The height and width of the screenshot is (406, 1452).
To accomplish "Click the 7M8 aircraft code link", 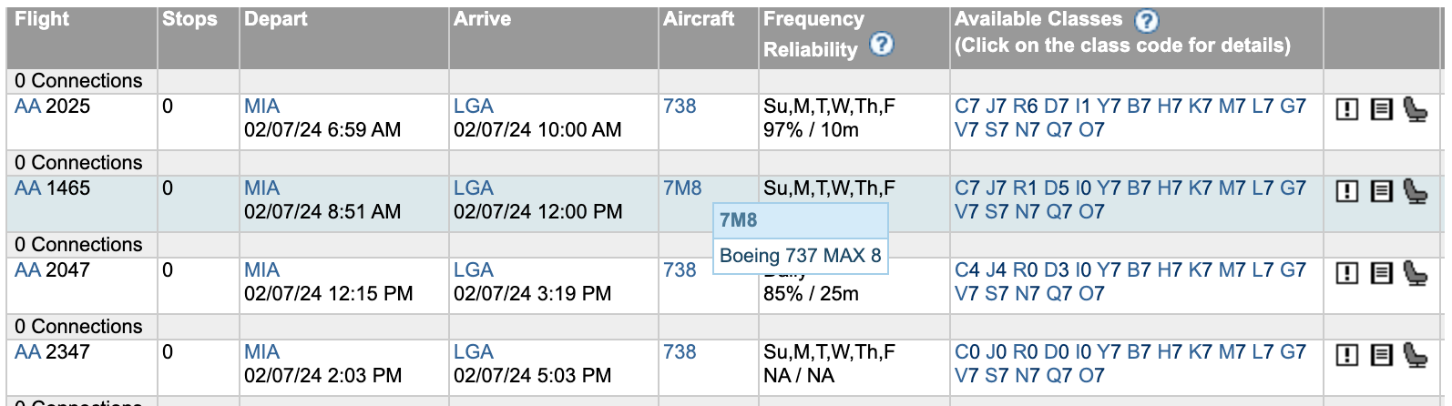I will [682, 188].
